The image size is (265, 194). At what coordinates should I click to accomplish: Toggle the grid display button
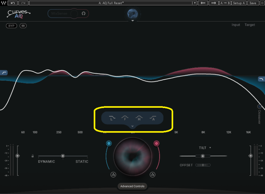(x=23, y=26)
